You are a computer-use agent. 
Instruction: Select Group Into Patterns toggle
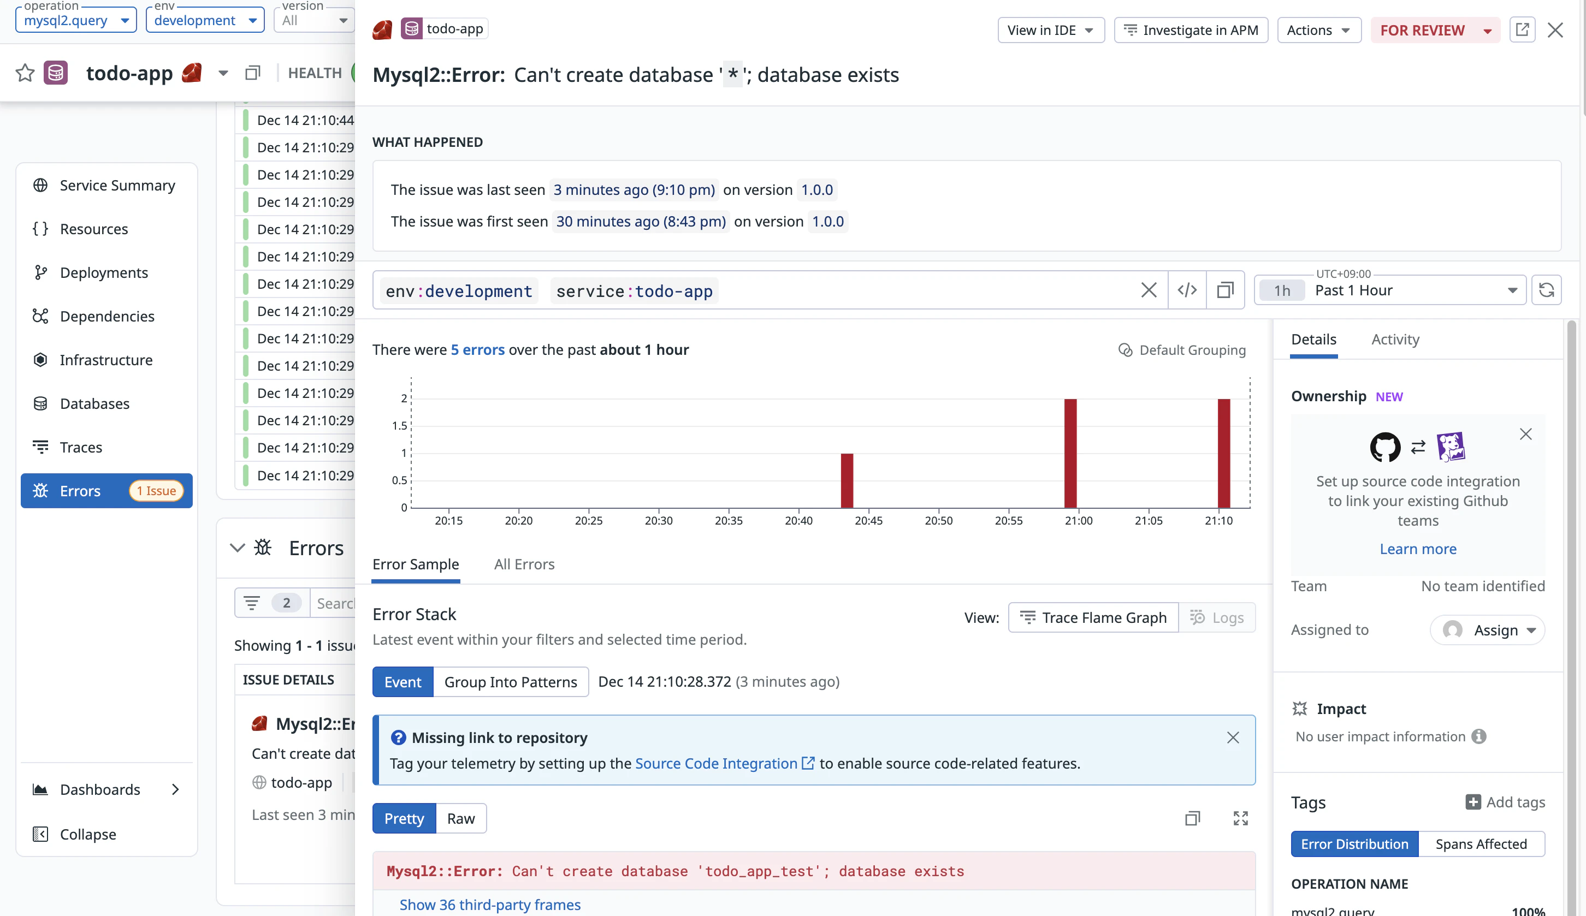(511, 681)
